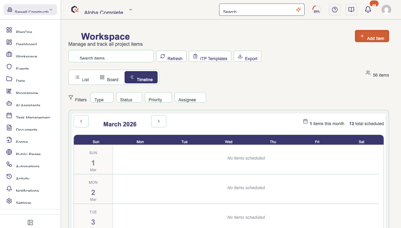Viewport: 401px width, 228px height.
Task: Click the 20% progress ring
Action: click(316, 10)
